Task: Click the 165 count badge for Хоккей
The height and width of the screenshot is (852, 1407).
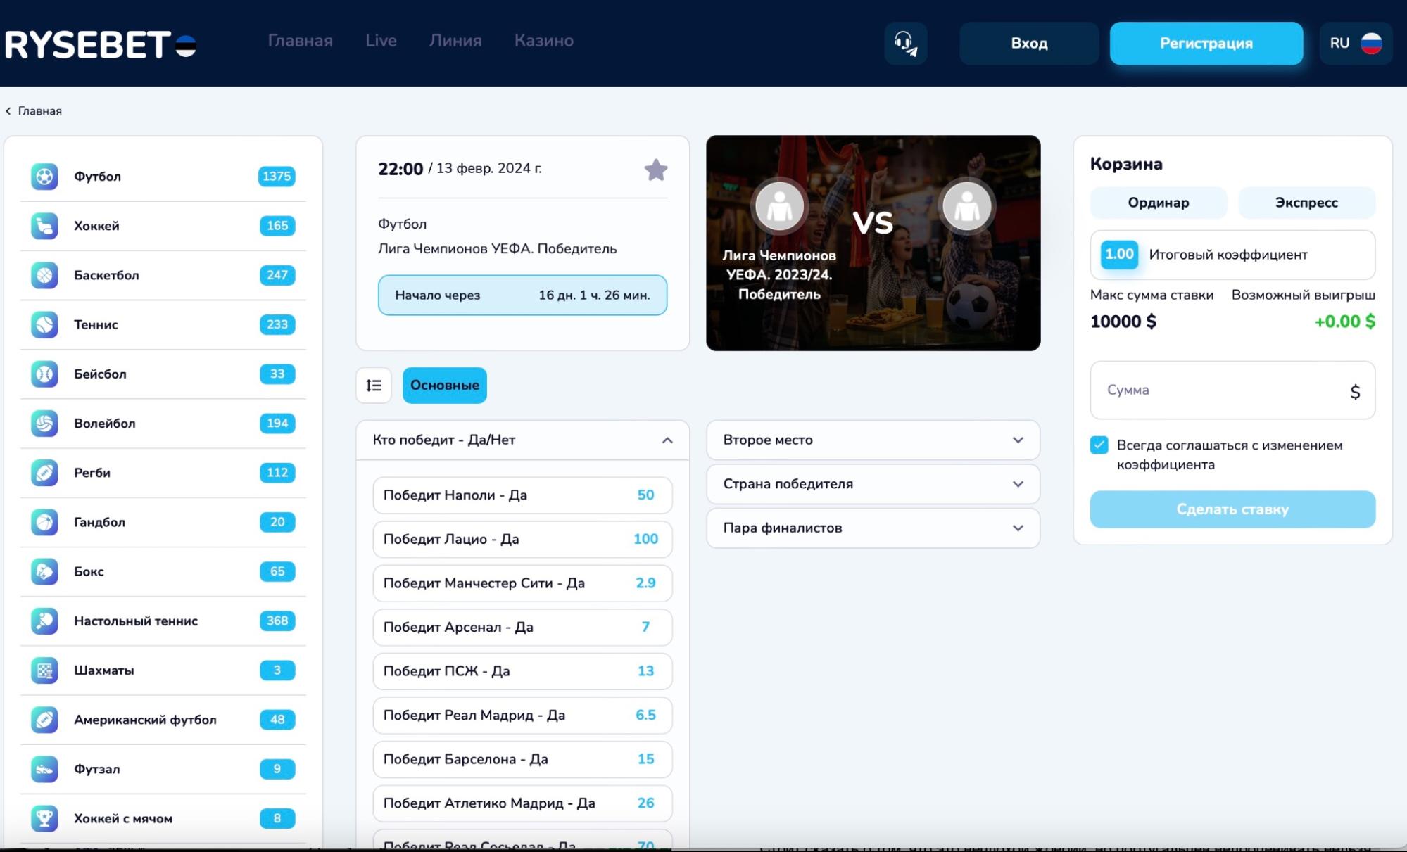Action: tap(277, 226)
